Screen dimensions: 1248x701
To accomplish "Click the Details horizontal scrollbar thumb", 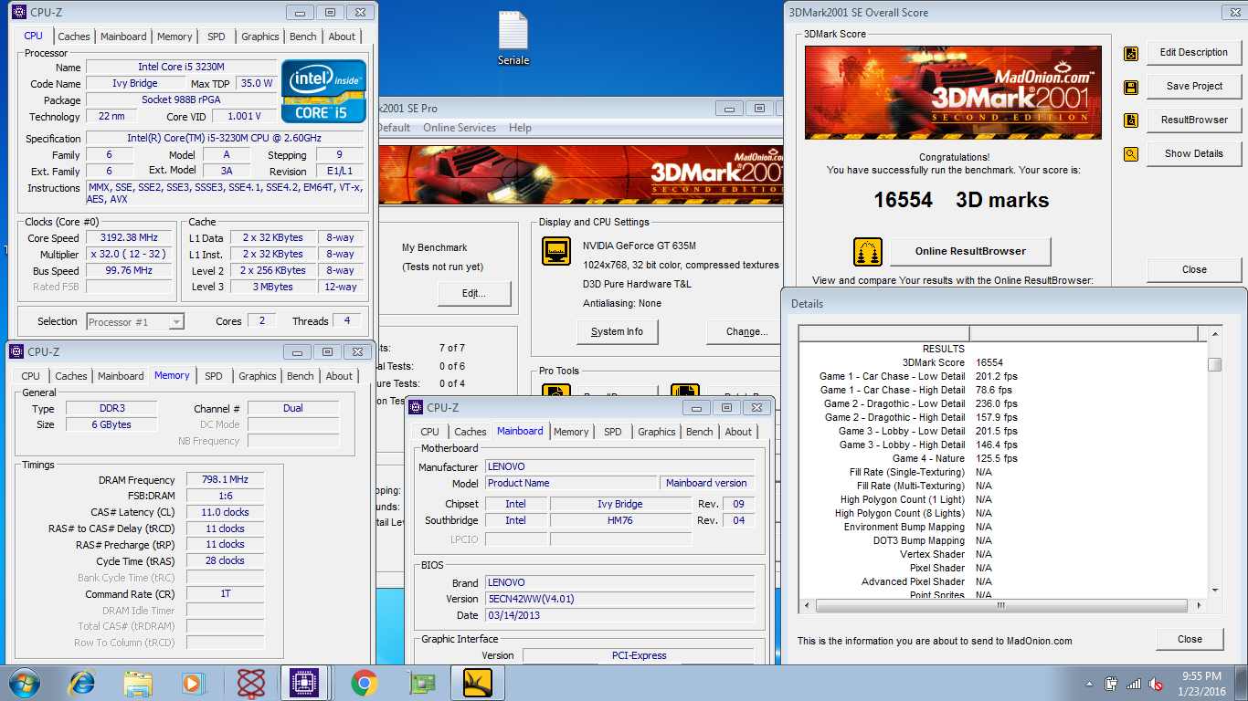I will 1000,605.
